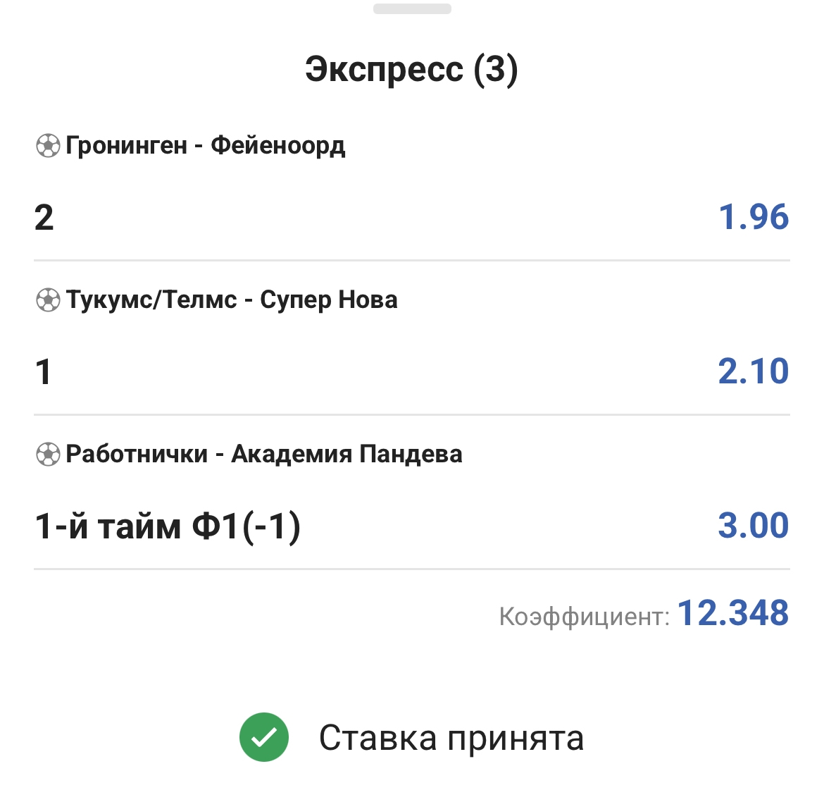Click the soccer ball icon beside Гронинген - Фейеноорд
Screen dimensions: 824x790
[x=47, y=146]
